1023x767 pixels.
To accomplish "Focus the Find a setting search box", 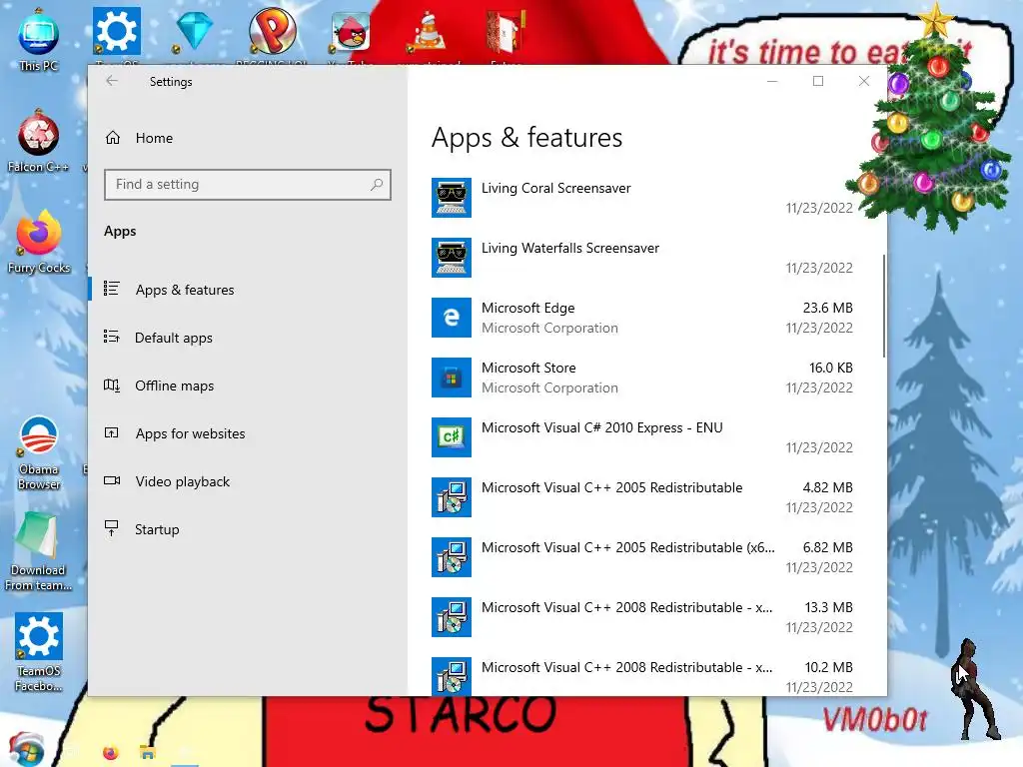I will pos(248,185).
